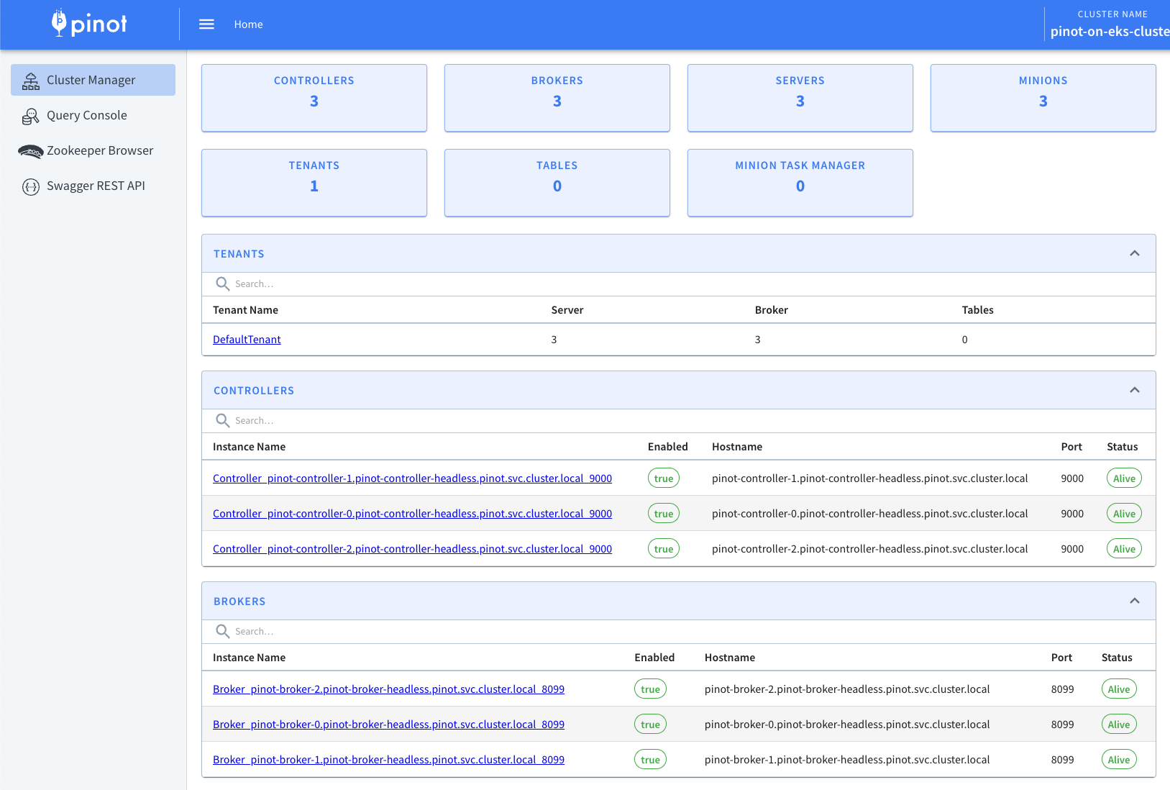
Task: Click the Alive badge for pinot-broker-2
Action: click(1119, 689)
